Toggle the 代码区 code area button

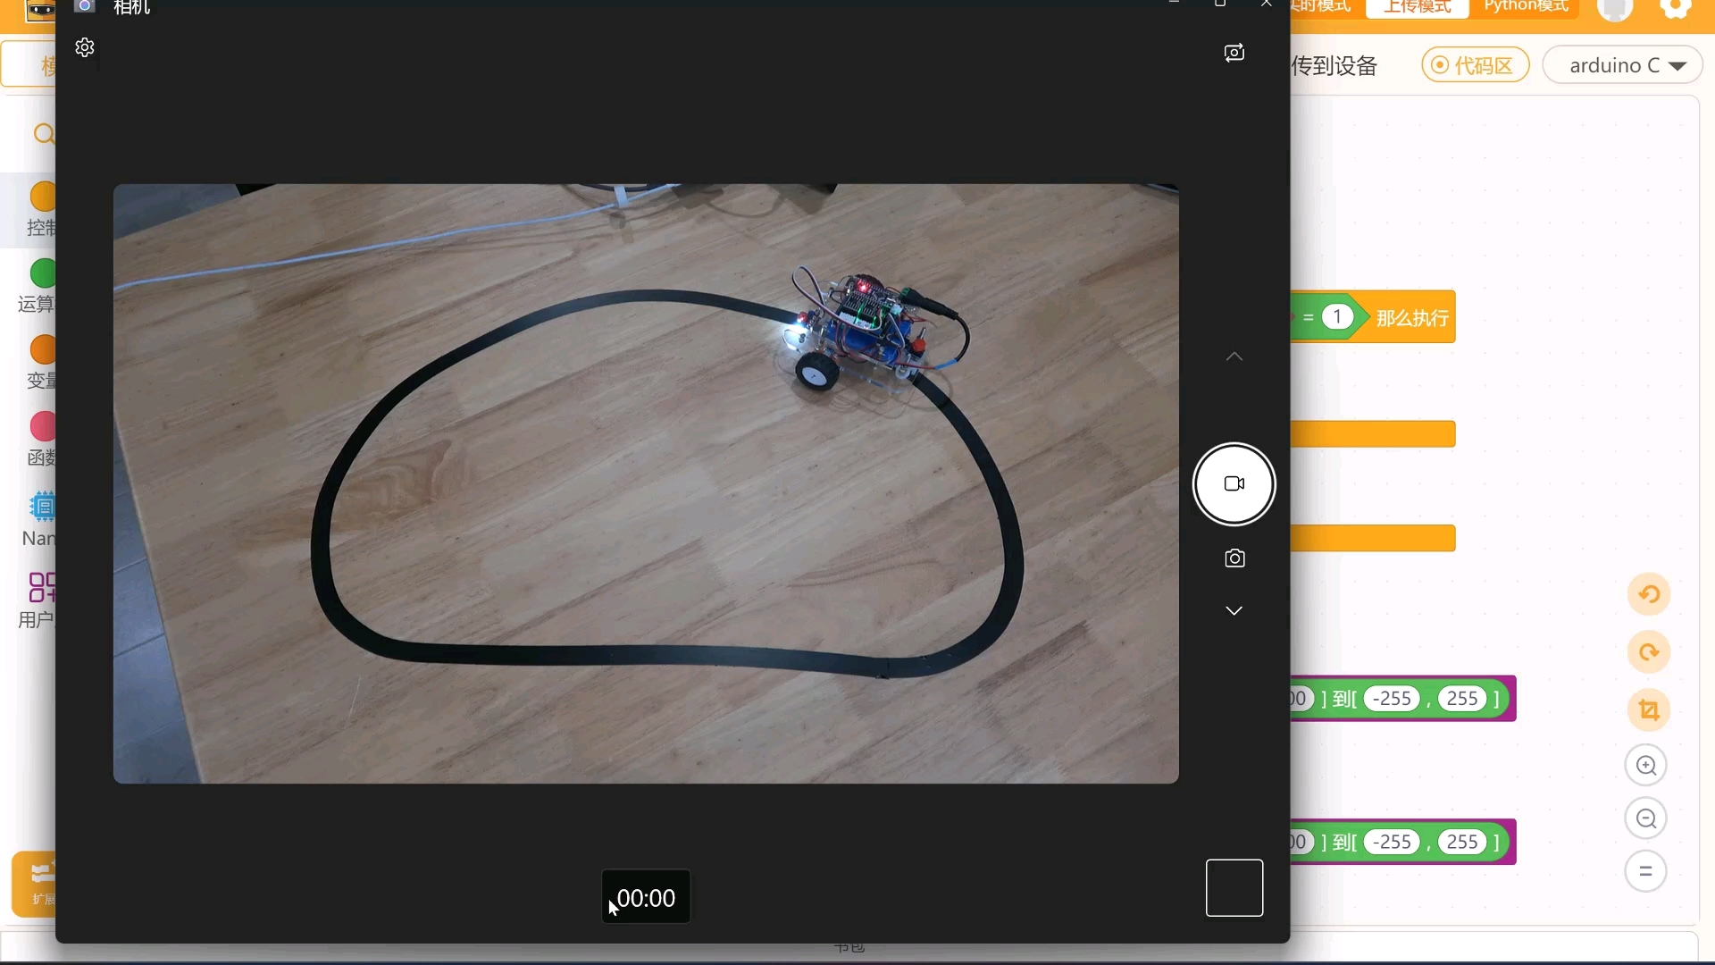coord(1475,65)
